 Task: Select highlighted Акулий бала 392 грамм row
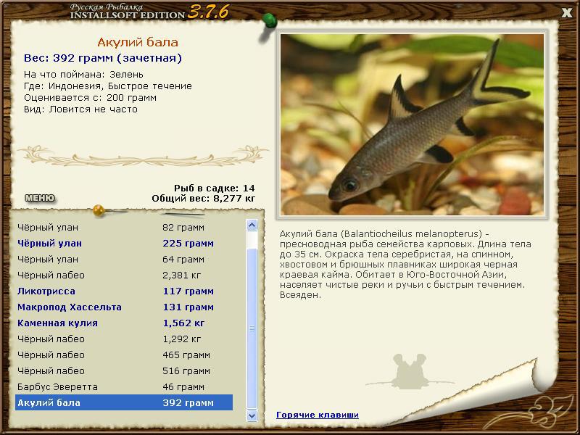124,402
